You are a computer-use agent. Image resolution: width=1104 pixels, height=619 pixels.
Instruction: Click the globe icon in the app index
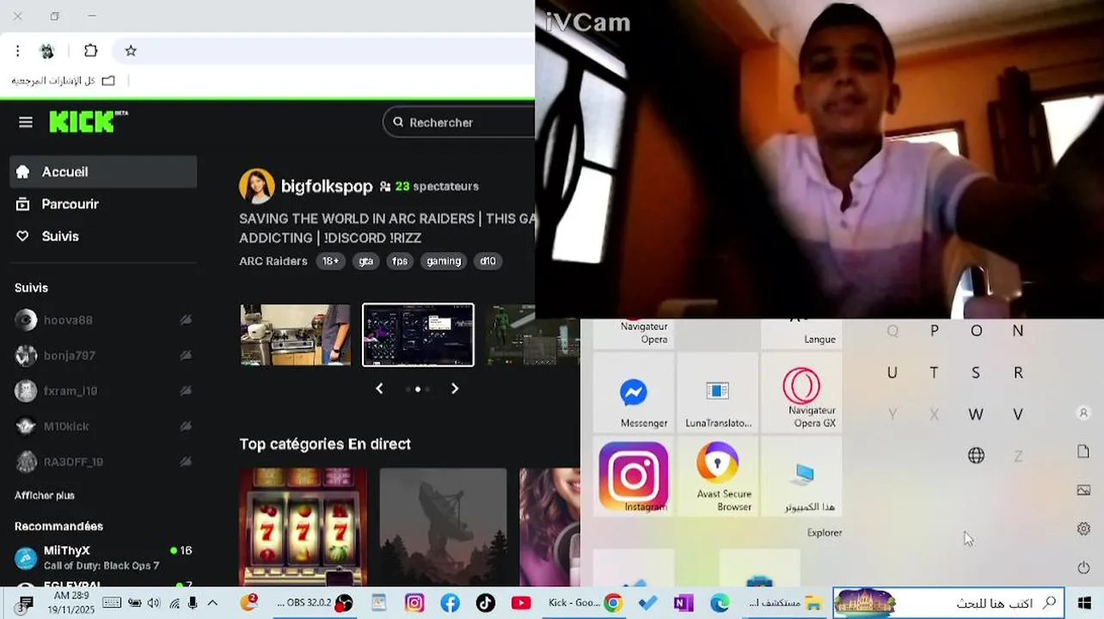click(x=976, y=456)
